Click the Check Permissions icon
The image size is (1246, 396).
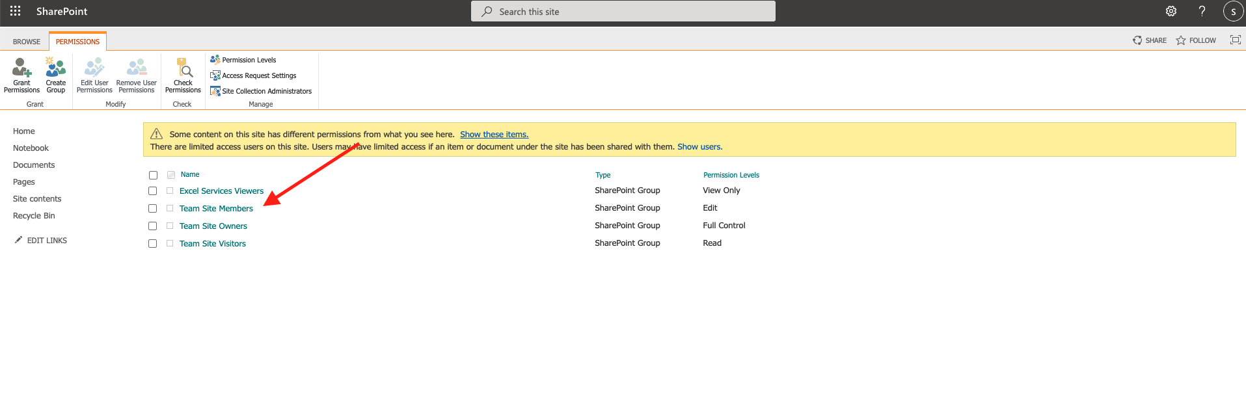pyautogui.click(x=183, y=67)
